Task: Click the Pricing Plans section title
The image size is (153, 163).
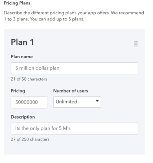Action: 17,3
